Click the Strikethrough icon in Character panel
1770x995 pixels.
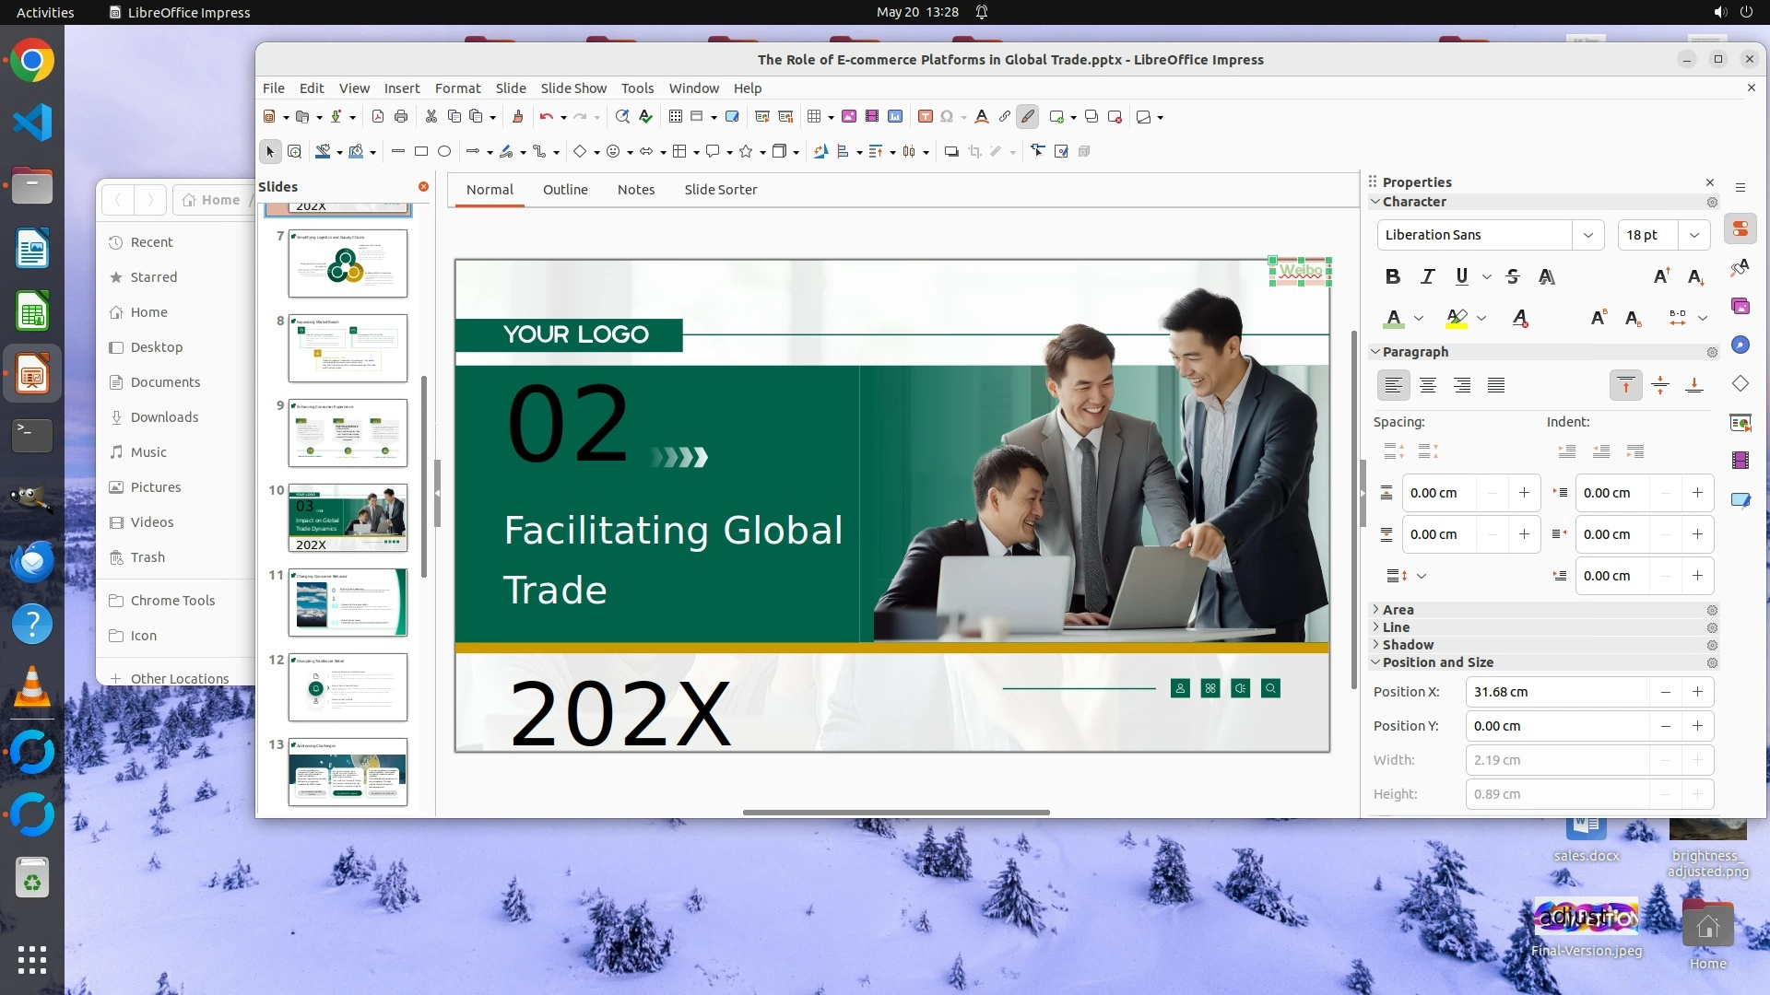[x=1513, y=276]
